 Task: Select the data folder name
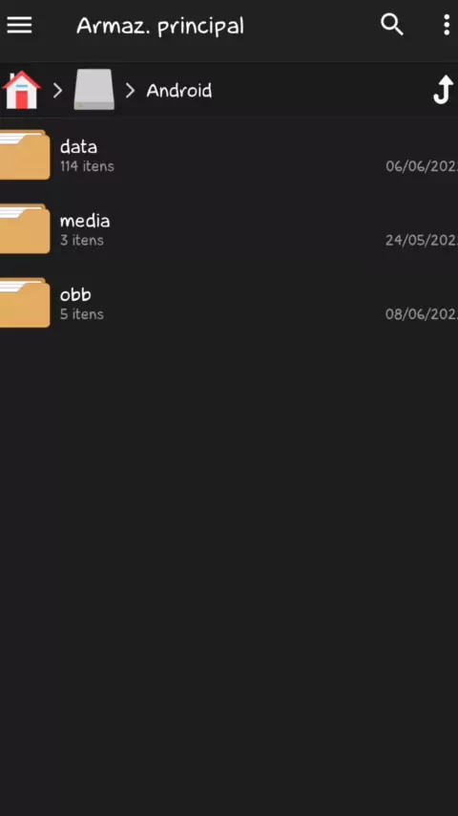click(78, 147)
